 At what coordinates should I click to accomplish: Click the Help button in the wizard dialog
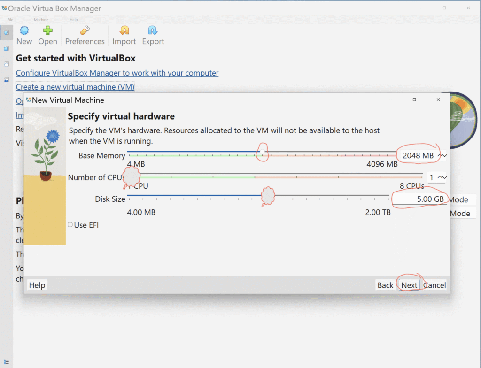37,285
